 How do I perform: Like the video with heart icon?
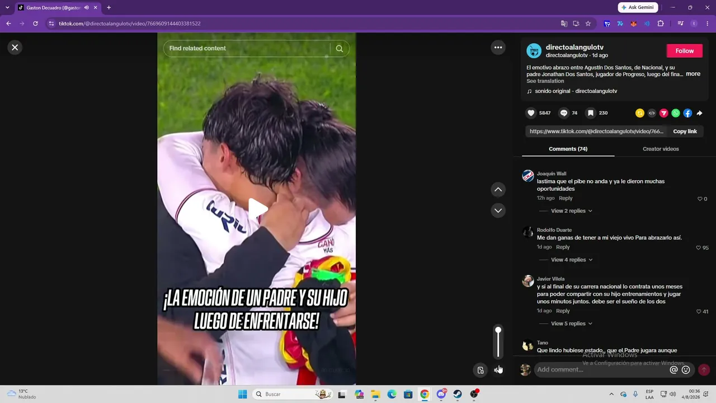[531, 113]
